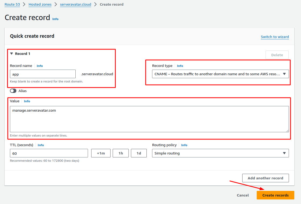Focus the TTL seconds input
Screen dimensions: 301x204
click(x=49, y=153)
